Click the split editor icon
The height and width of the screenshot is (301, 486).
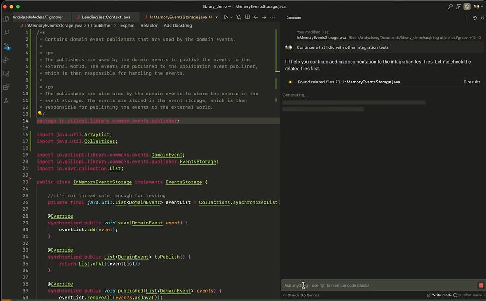click(x=247, y=17)
